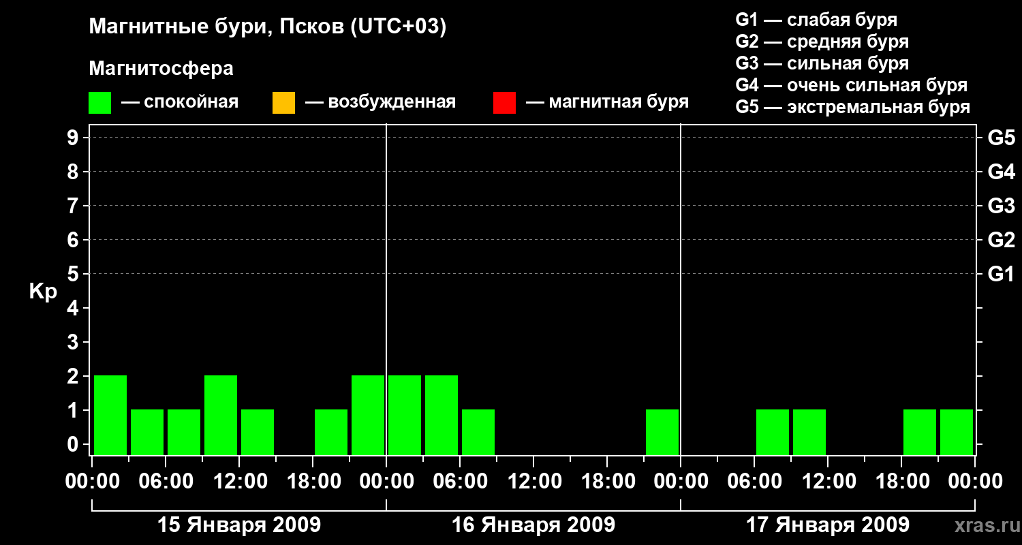Click the right-axis 'G5' storm level label

(1002, 138)
